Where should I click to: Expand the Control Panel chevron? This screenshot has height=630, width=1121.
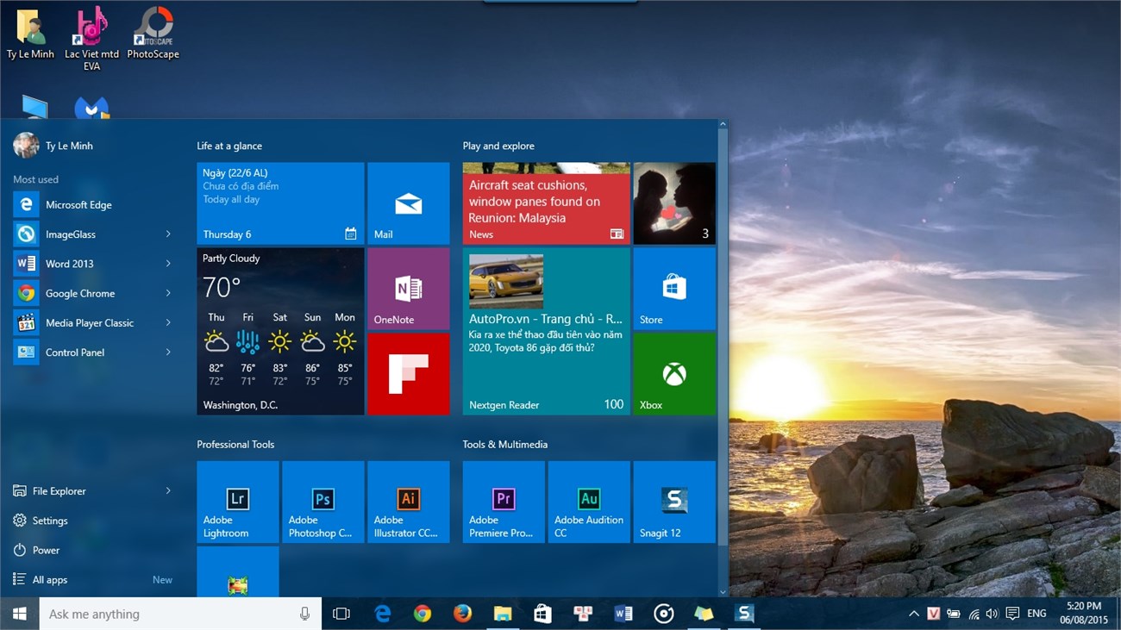[171, 352]
